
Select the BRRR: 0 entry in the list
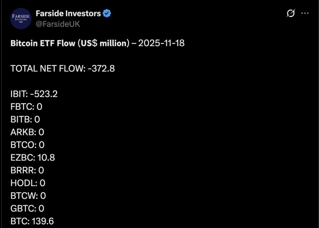(x=28, y=170)
